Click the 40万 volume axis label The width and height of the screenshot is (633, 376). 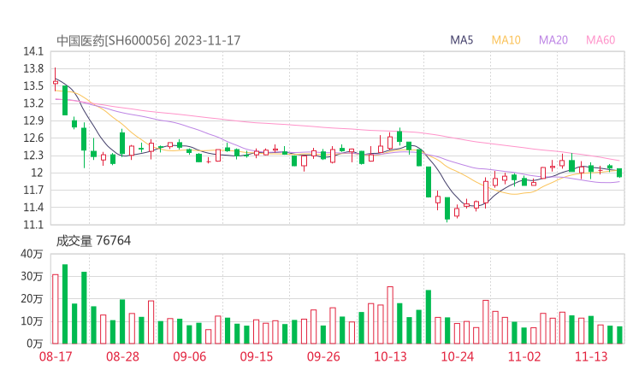pyautogui.click(x=32, y=254)
